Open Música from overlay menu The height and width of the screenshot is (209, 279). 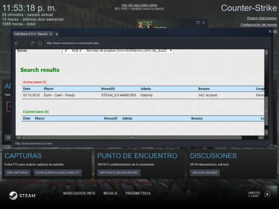110,193
